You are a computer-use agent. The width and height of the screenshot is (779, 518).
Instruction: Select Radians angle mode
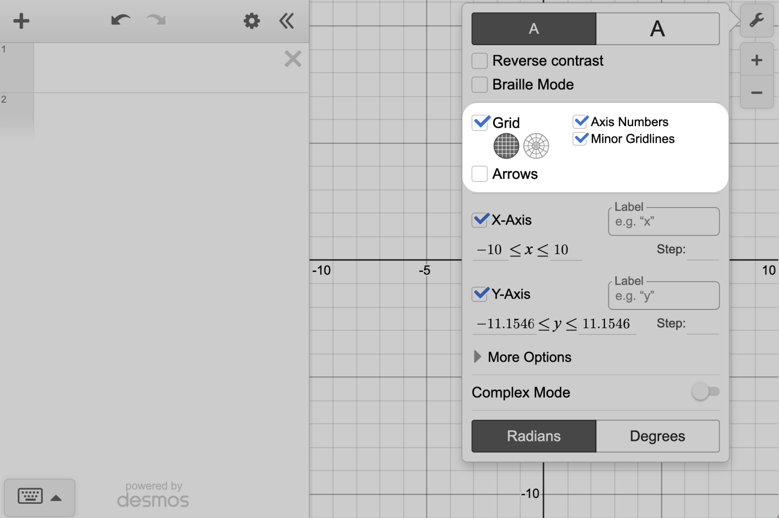pos(534,436)
